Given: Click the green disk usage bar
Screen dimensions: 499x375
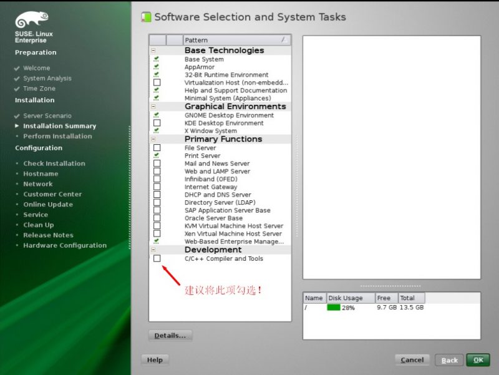Looking at the screenshot, I should 334,308.
